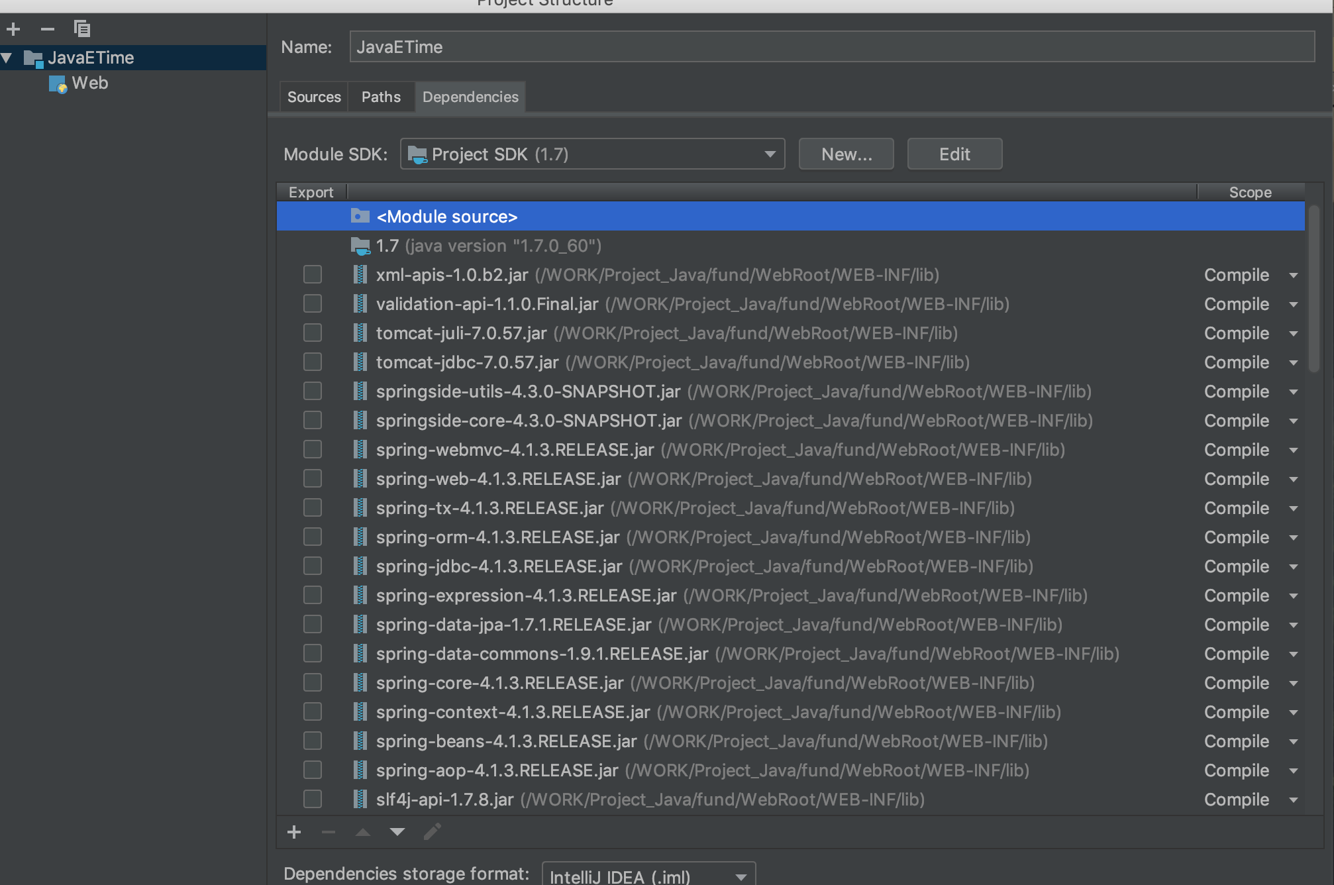
Task: Click the New... SDK button
Action: point(846,154)
